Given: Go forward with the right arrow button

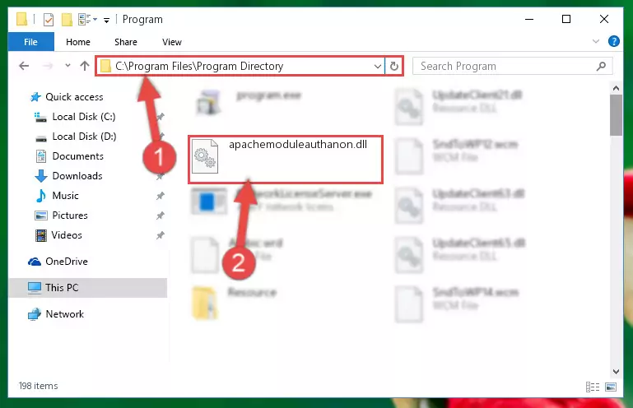Looking at the screenshot, I should (48, 66).
